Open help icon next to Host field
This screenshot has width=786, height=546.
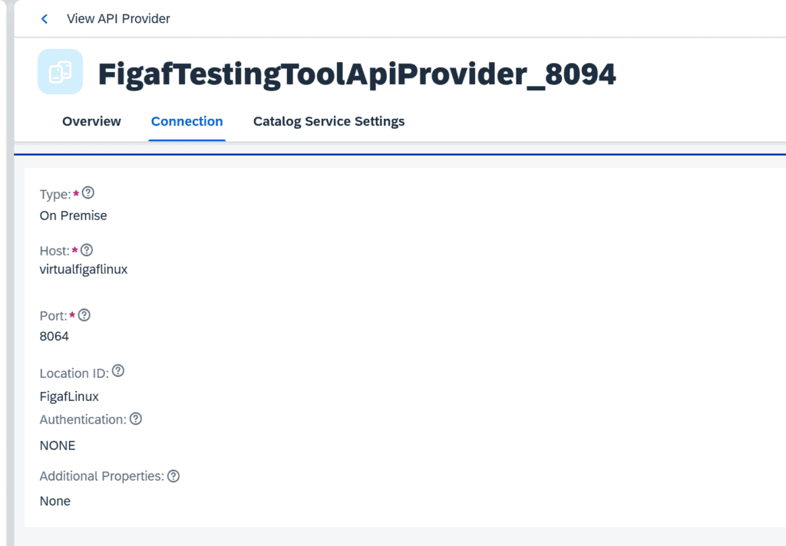87,250
